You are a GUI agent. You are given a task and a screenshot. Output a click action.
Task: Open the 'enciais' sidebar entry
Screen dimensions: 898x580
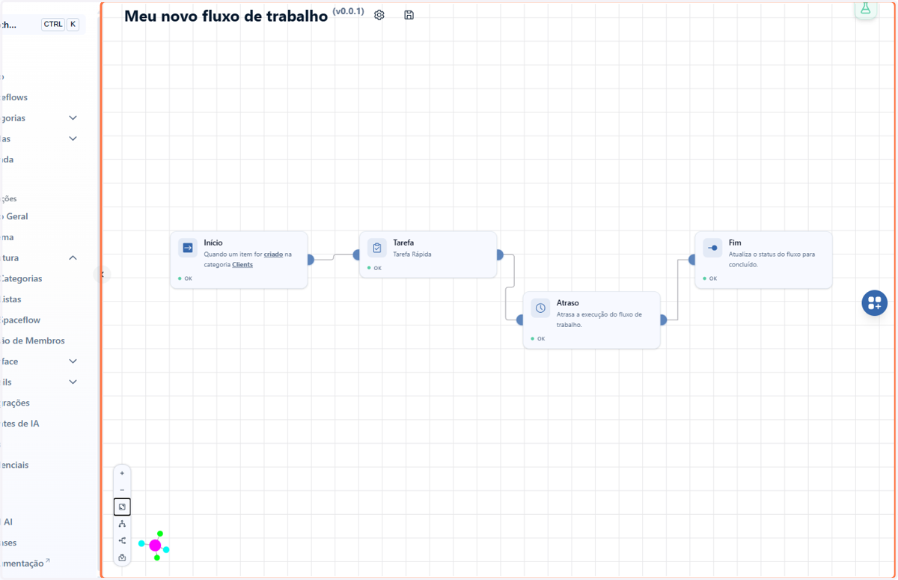pos(15,465)
